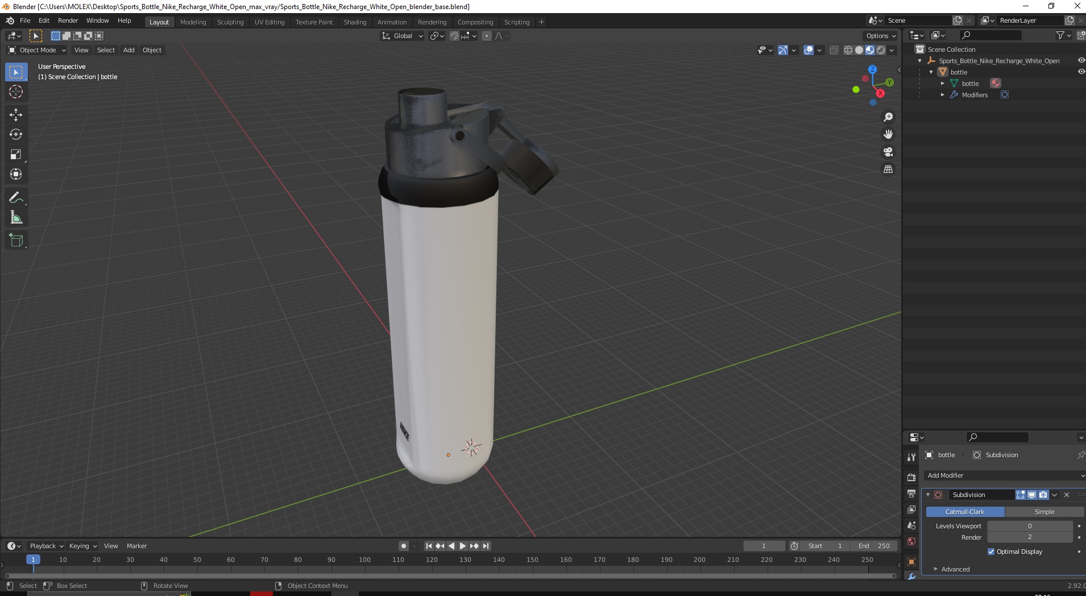Play the animation forward

click(463, 546)
